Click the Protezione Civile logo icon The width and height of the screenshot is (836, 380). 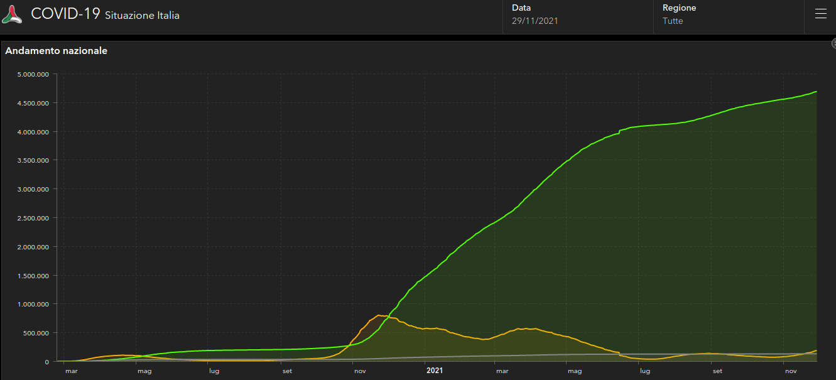[x=12, y=14]
